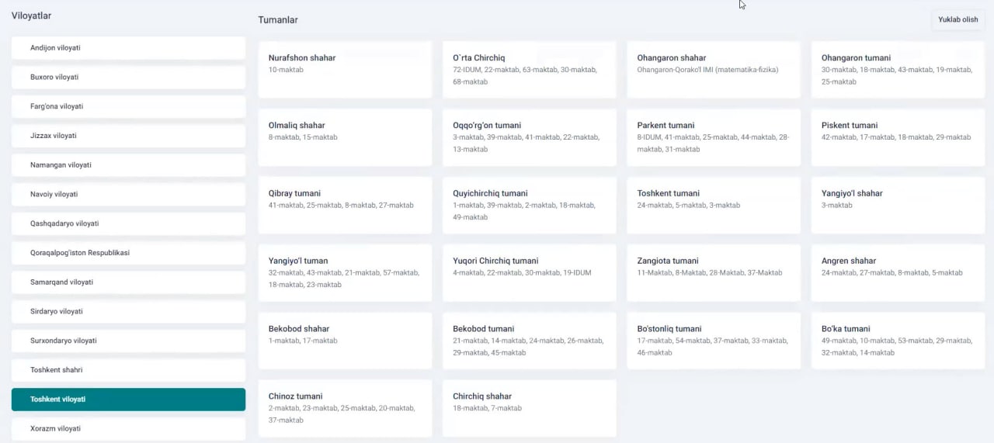Open the Angren shahar card
The image size is (994, 443).
[x=898, y=273]
